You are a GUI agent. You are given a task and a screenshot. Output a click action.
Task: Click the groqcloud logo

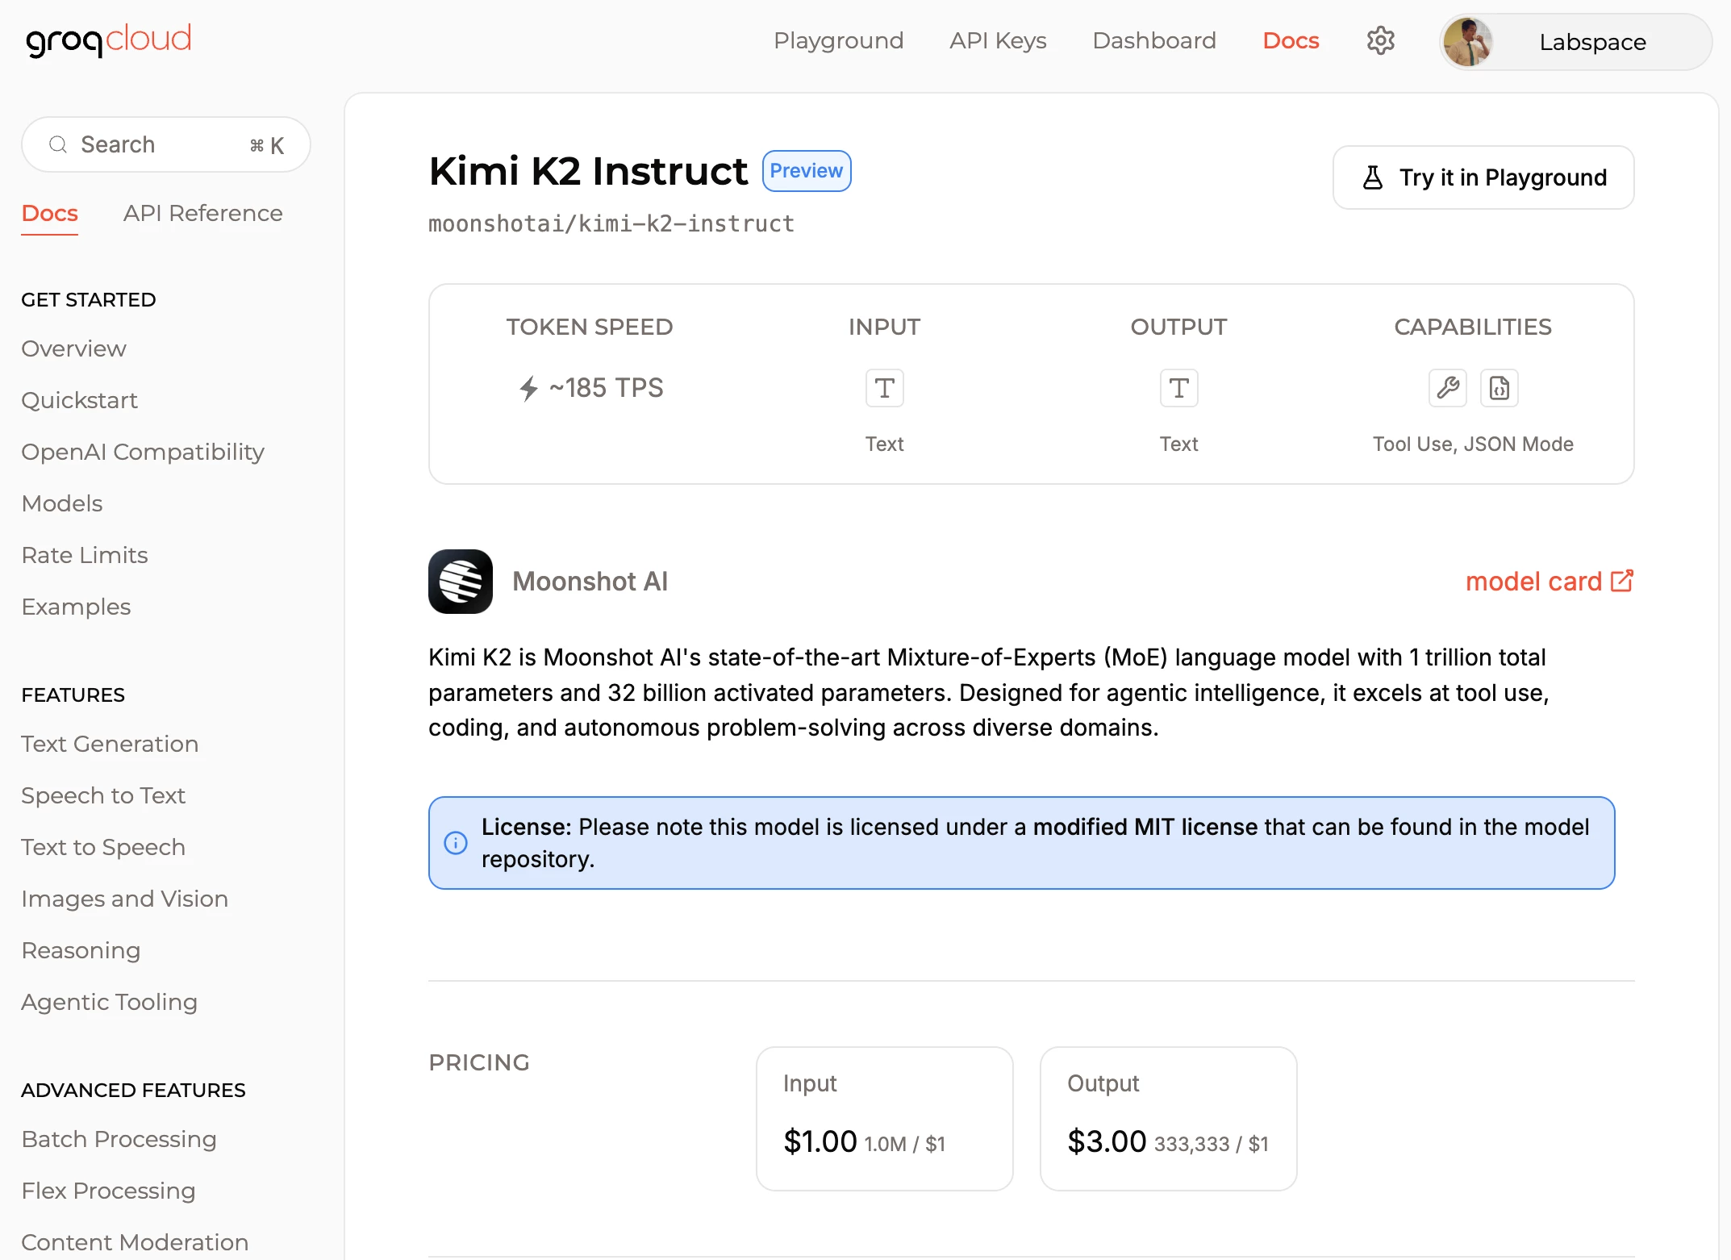pos(109,40)
